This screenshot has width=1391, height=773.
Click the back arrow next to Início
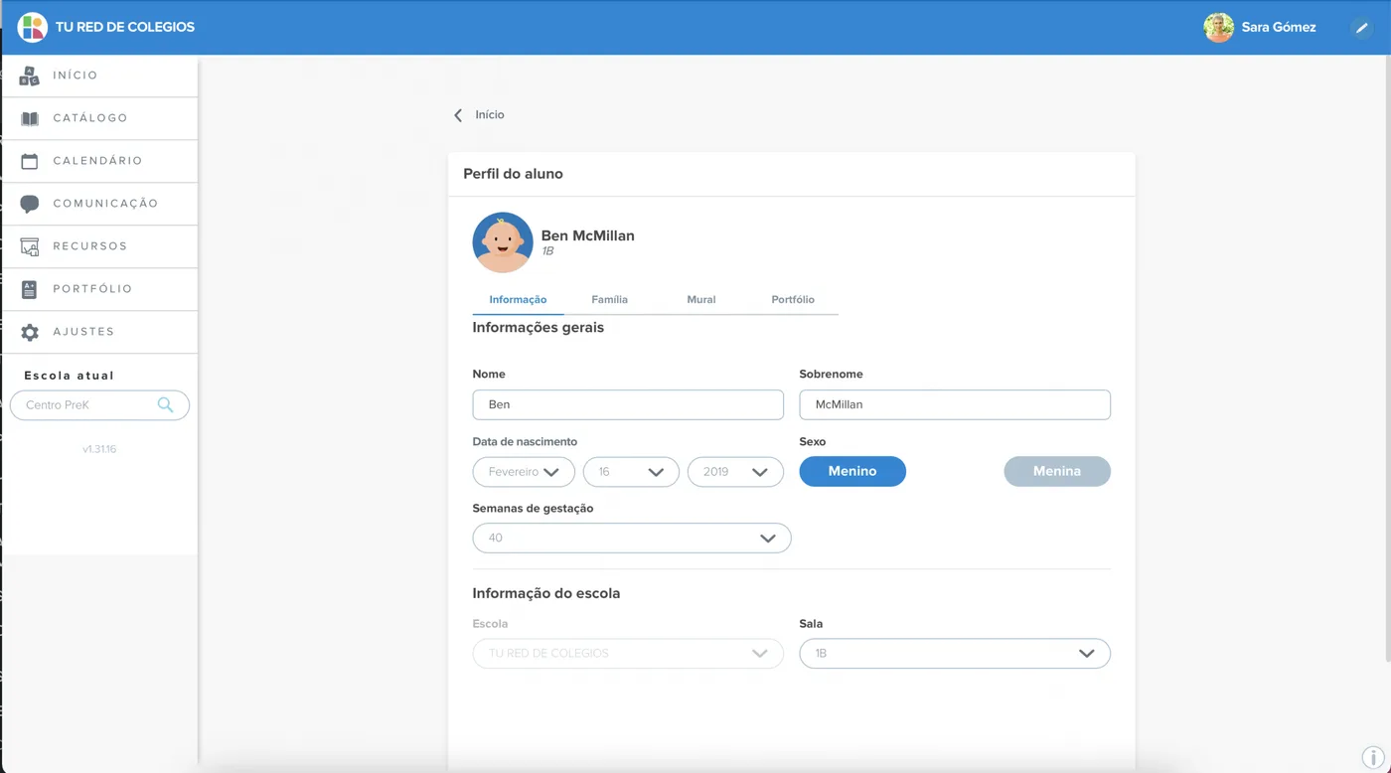click(458, 115)
